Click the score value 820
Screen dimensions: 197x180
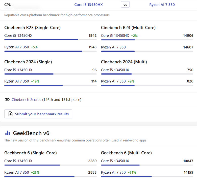[190, 81]
